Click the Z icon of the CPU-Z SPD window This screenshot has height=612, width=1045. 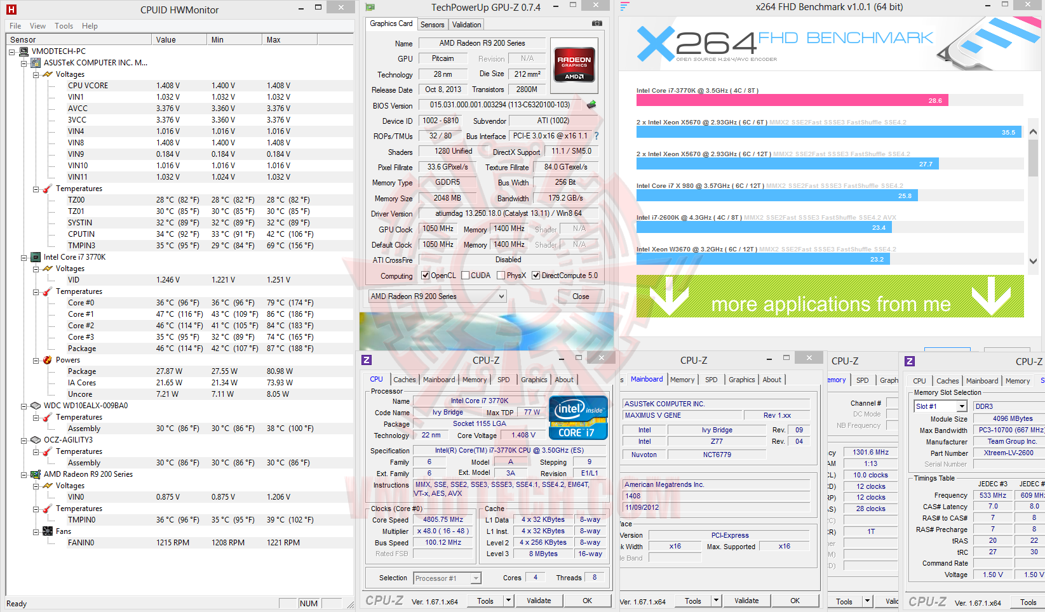[910, 361]
